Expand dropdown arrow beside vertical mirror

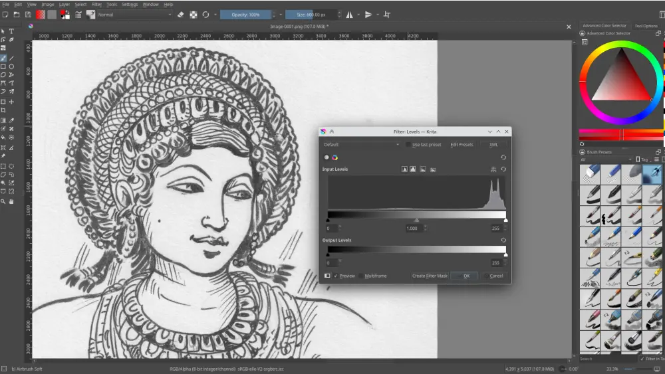[x=378, y=15]
